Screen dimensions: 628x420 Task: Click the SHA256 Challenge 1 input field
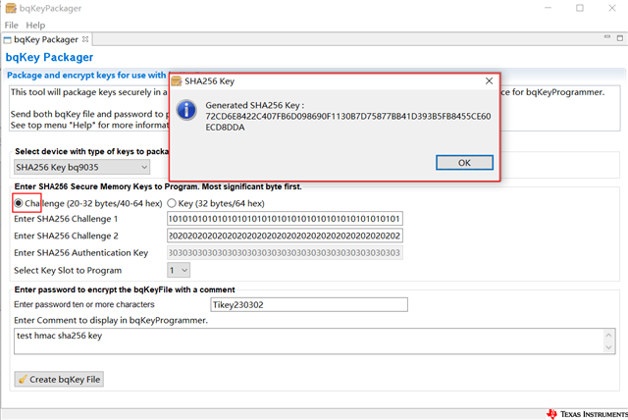[285, 219]
